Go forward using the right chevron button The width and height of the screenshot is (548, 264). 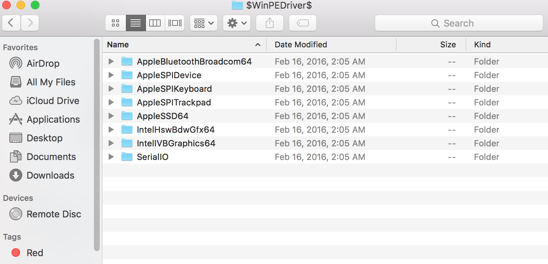pyautogui.click(x=30, y=23)
